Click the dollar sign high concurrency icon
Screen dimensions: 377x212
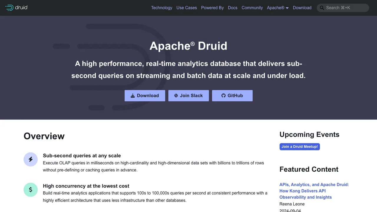31,190
